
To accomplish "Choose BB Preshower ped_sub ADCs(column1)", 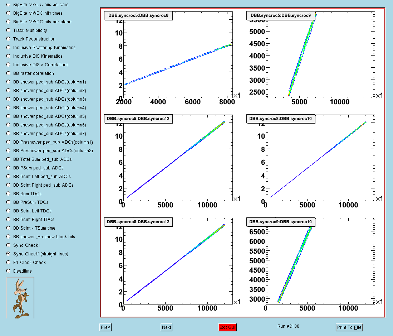I will click(8, 142).
